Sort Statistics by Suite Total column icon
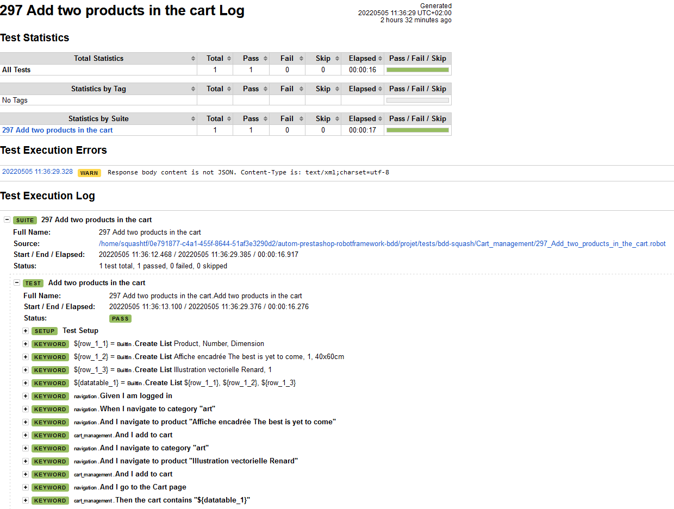The width and height of the screenshot is (674, 509). 229,119
